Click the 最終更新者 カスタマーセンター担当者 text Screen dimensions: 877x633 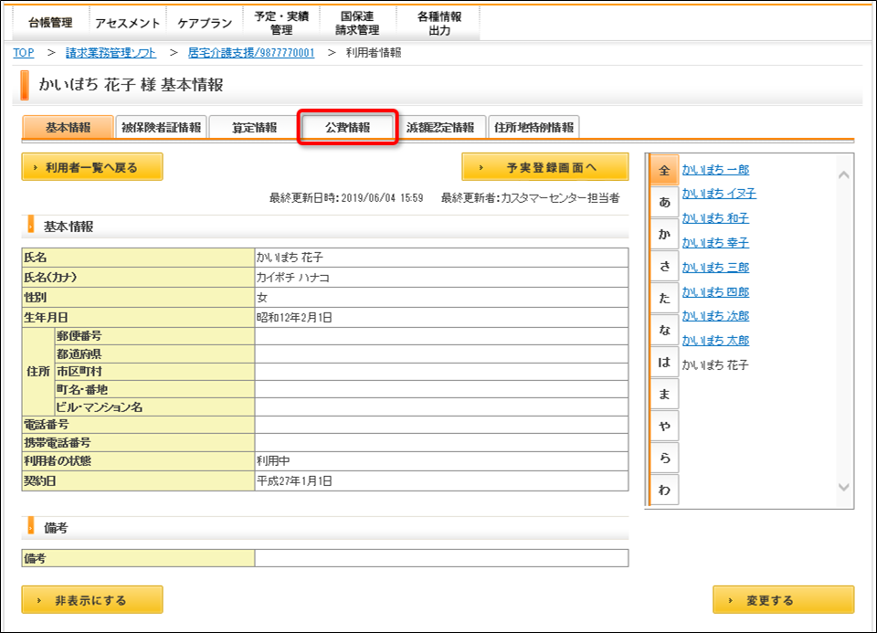[530, 198]
